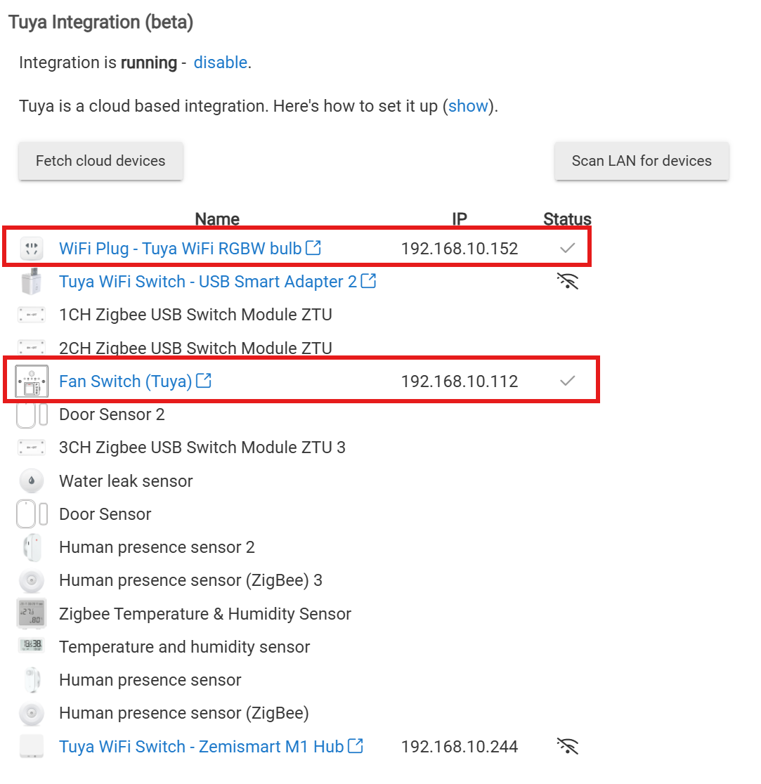This screenshot has height=784, width=761.
Task: Open external link icon beside Fan Switch (Tuya)
Action: click(x=204, y=381)
